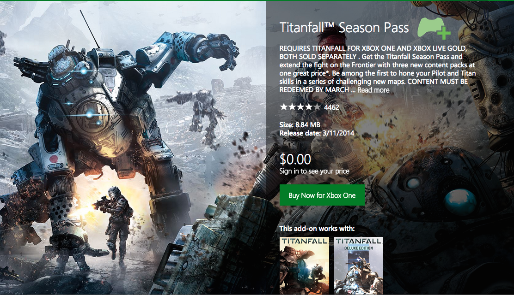The height and width of the screenshot is (295, 514).
Task: Click Buy Now for Xbox One
Action: click(322, 195)
